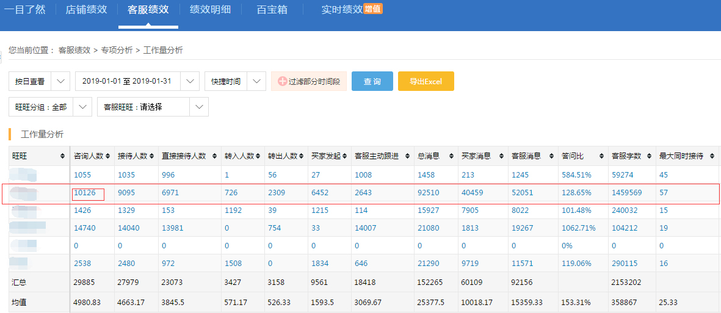
Task: Open the 实时绩效 tab
Action: (342, 10)
